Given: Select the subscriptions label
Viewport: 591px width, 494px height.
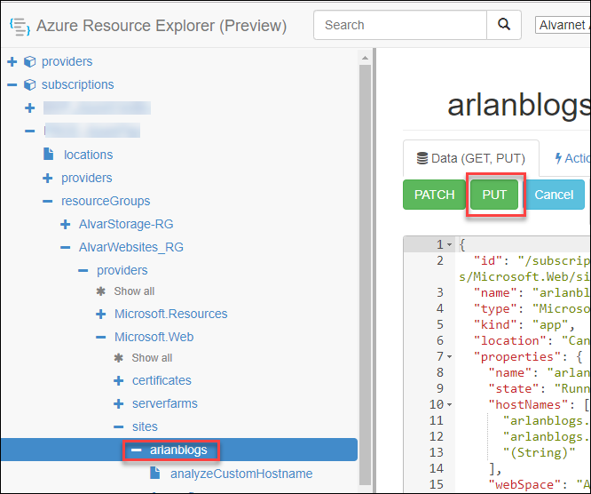Looking at the screenshot, I should click(77, 84).
